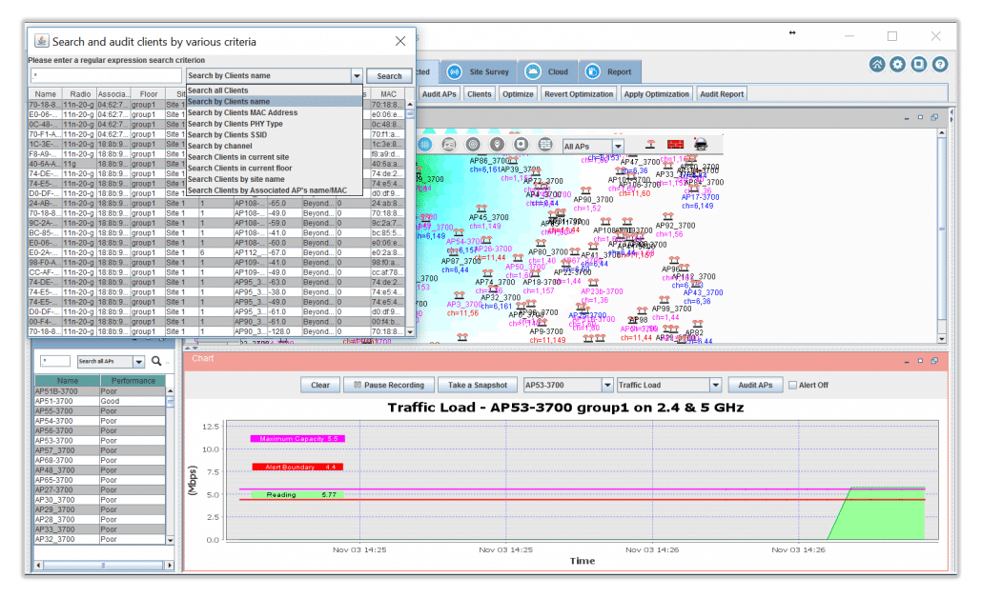Viewport: 982px width, 598px height.
Task: Open the Audit Report button
Action: click(x=722, y=94)
